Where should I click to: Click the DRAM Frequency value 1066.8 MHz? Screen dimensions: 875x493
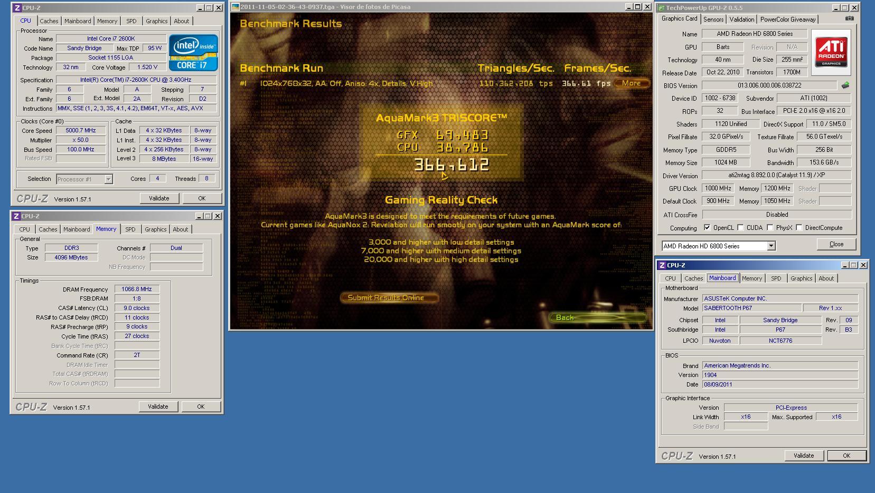point(137,289)
